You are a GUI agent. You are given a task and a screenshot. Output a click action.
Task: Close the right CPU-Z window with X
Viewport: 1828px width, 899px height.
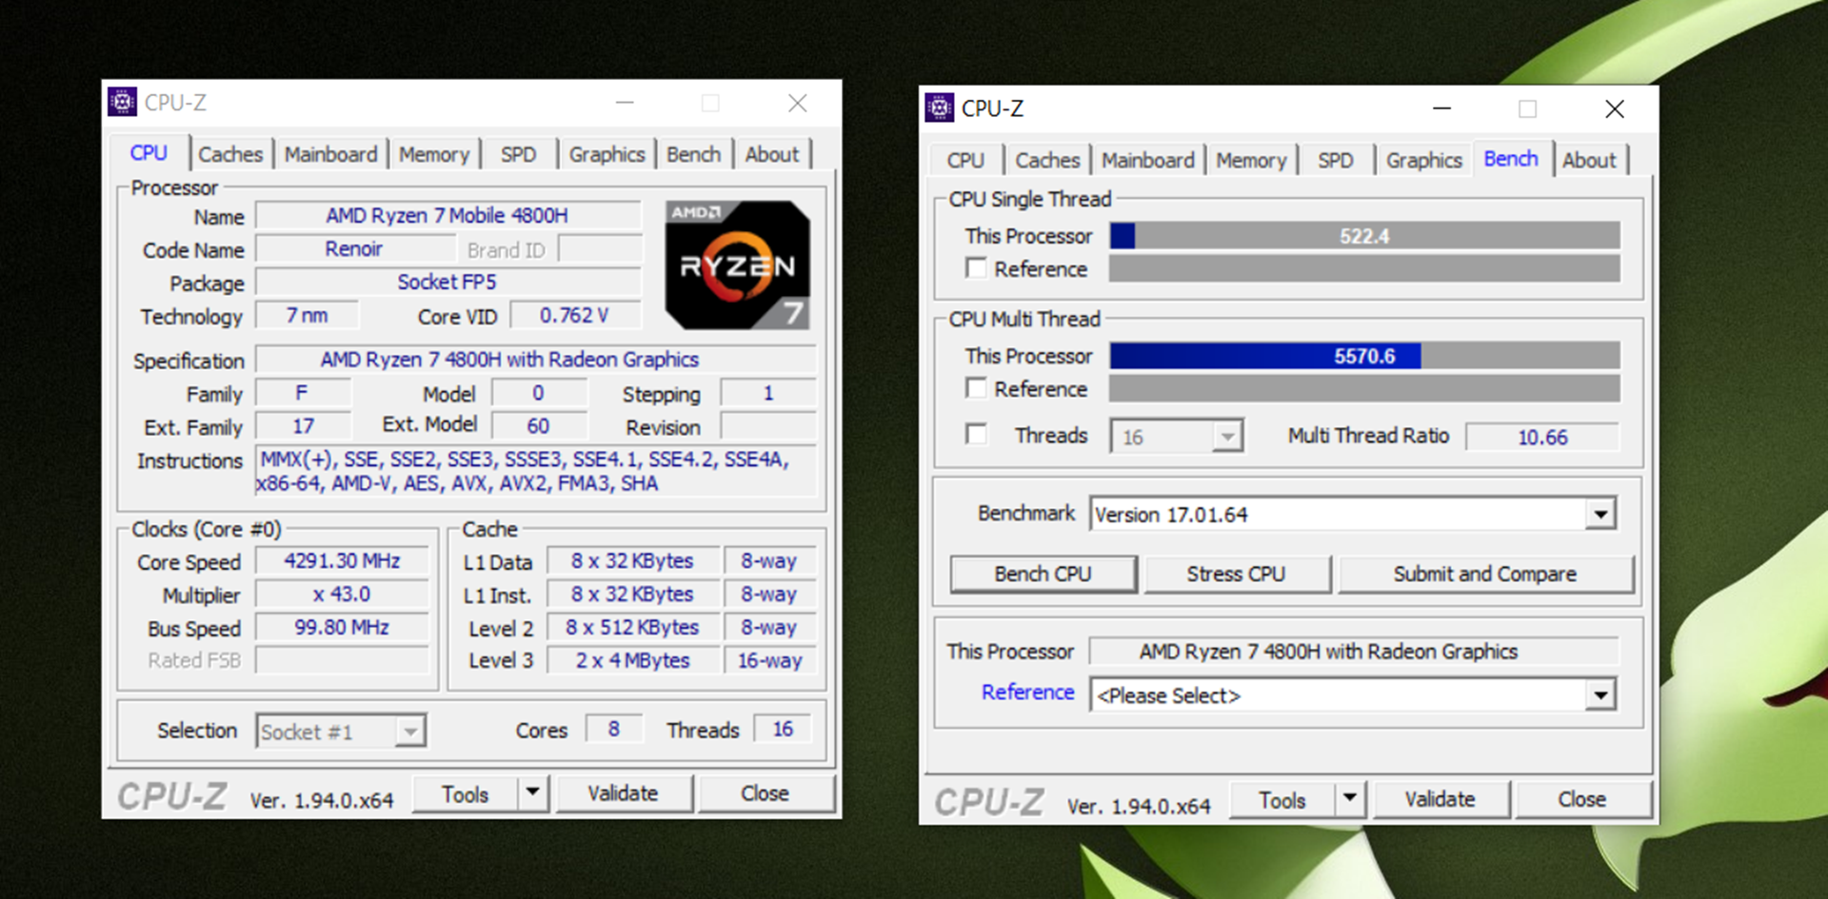[x=1615, y=109]
